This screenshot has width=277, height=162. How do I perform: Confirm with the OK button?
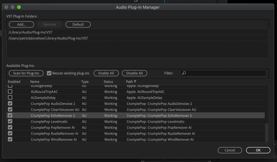[x=258, y=150]
